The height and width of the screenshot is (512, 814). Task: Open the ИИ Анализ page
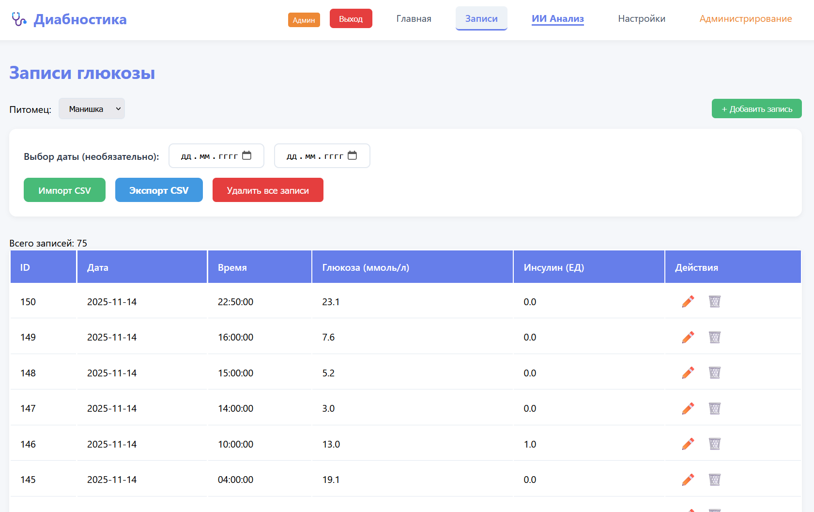[x=557, y=19]
